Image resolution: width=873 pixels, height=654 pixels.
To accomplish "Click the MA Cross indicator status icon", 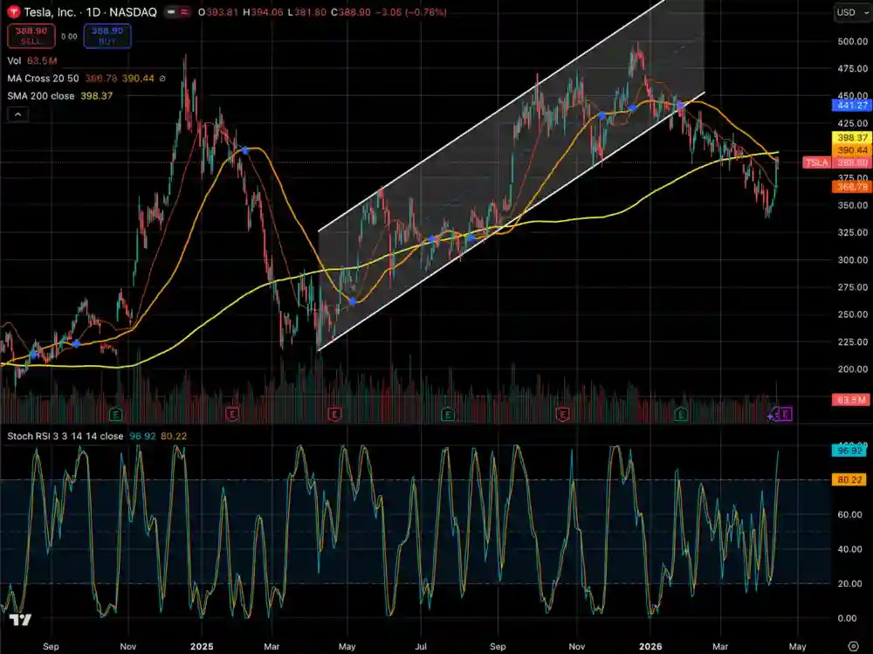I will click(163, 78).
